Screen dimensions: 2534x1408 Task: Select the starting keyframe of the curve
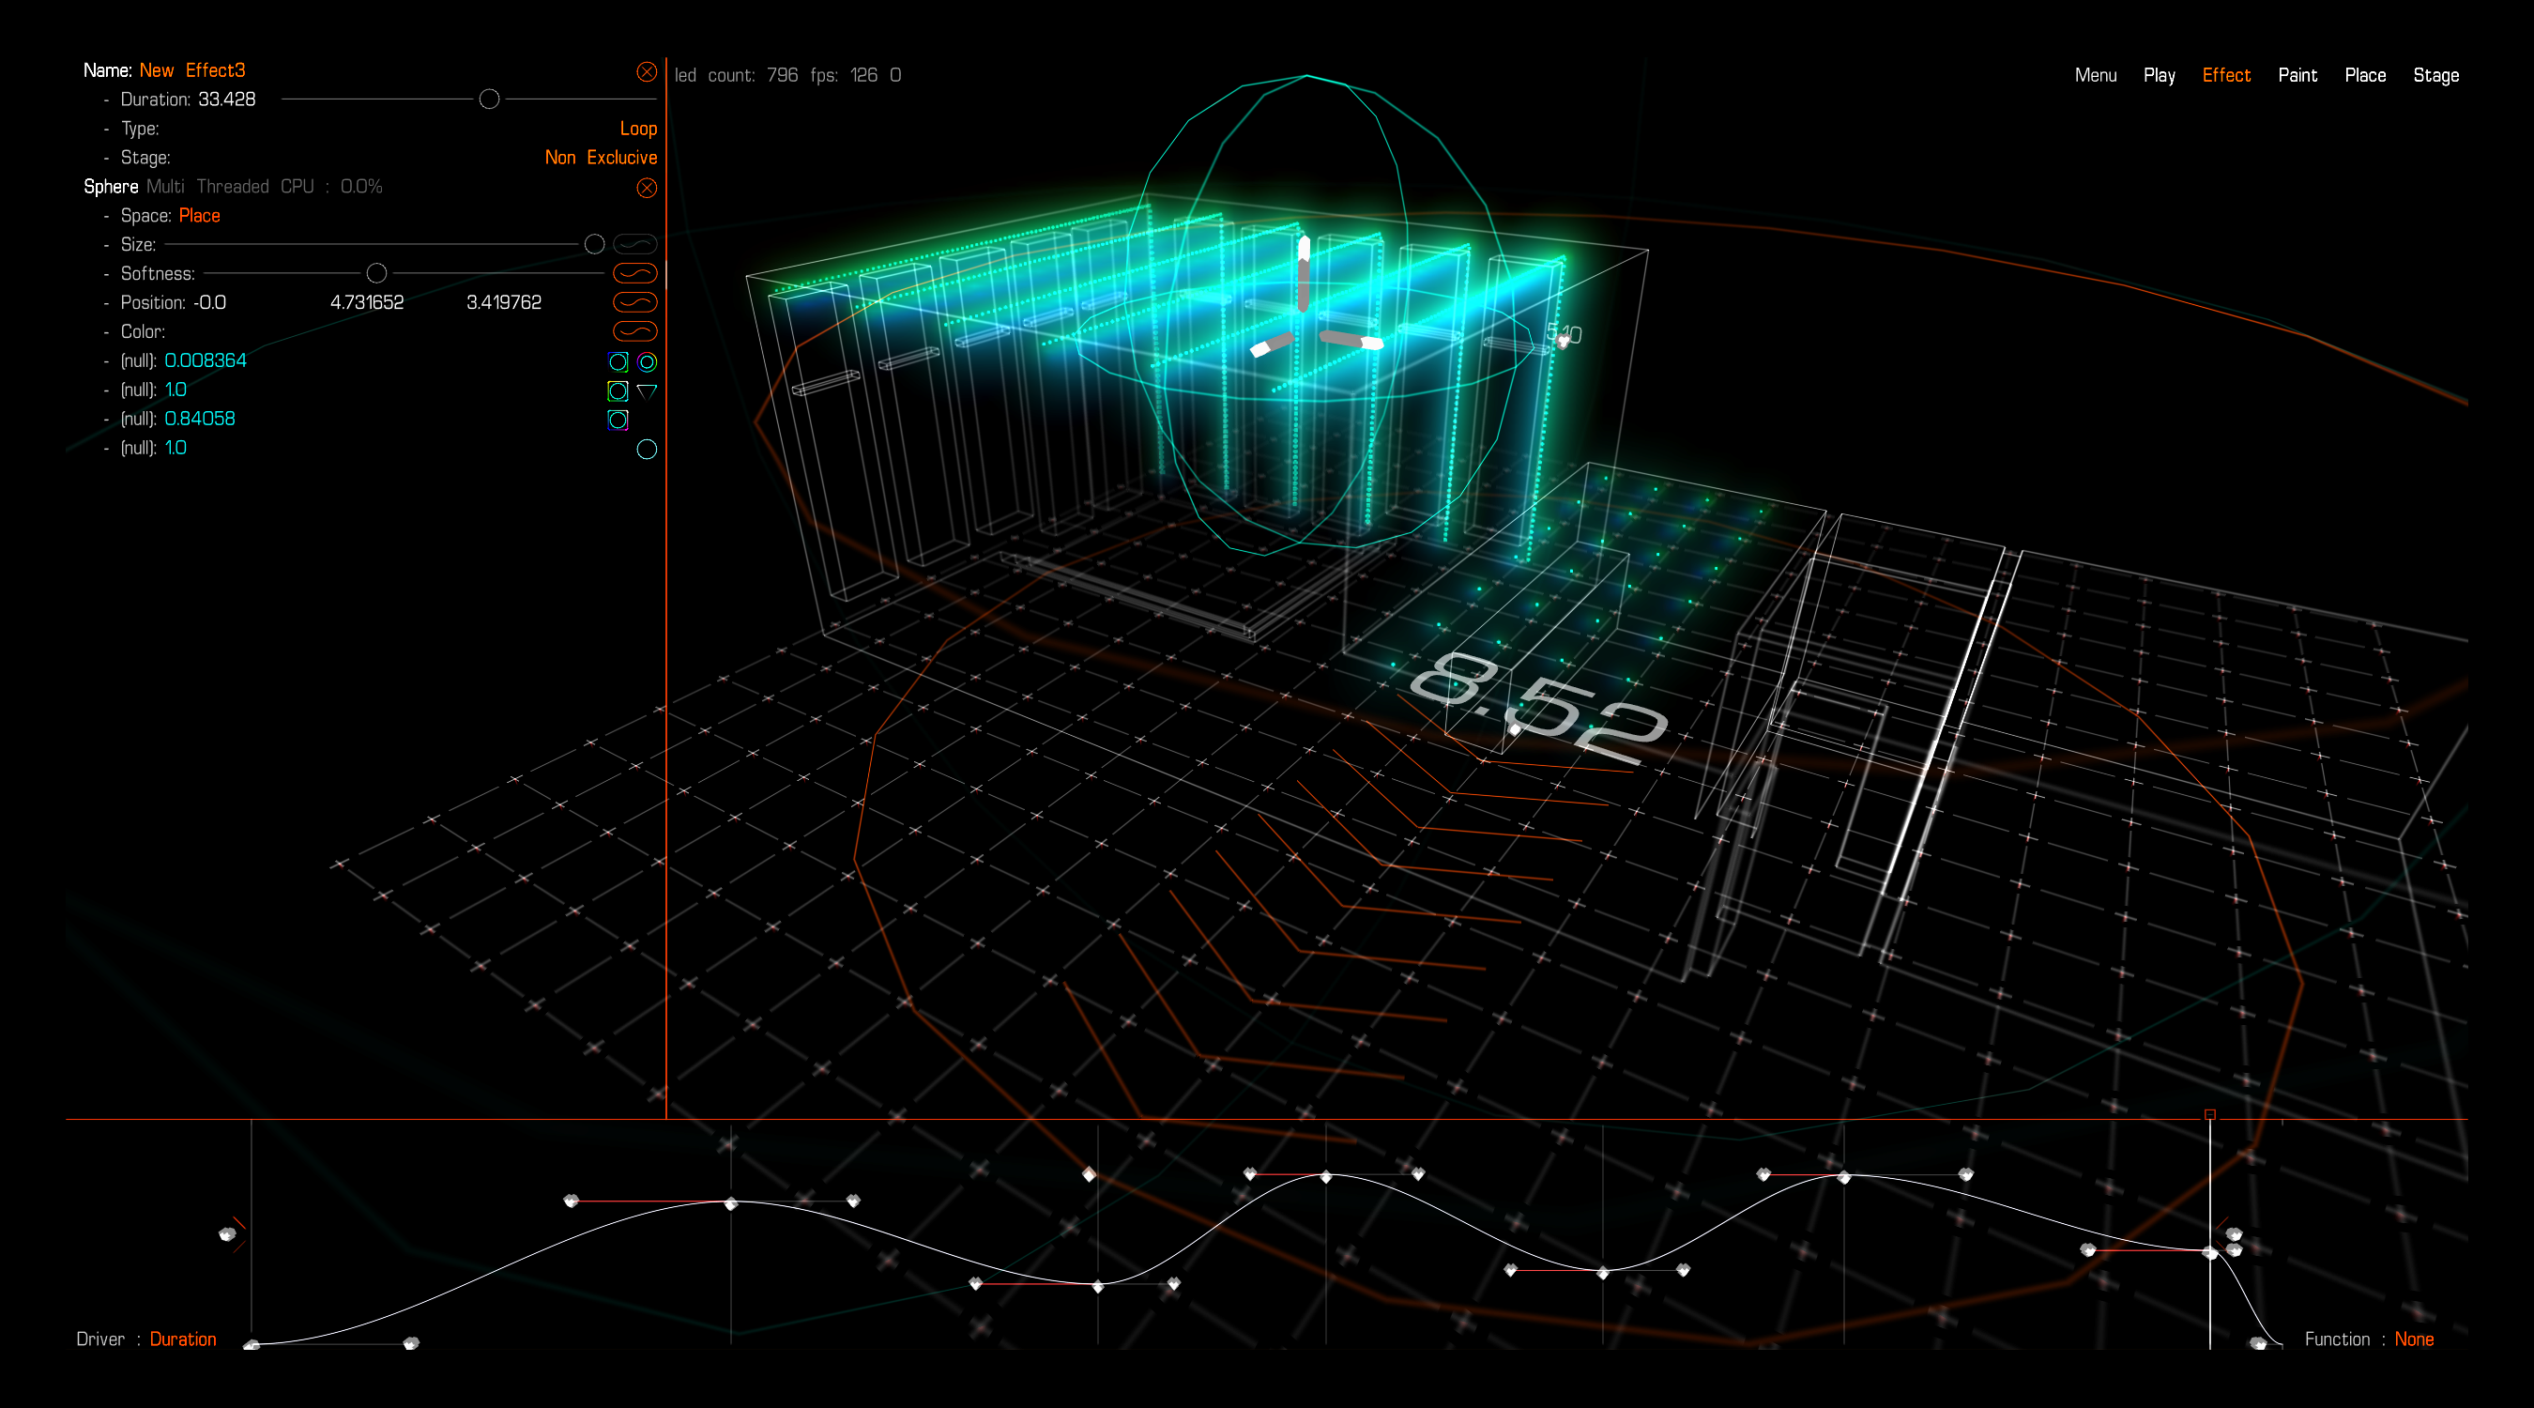tap(252, 1345)
